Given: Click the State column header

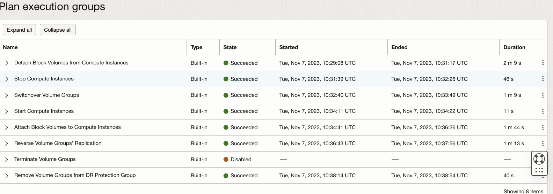Looking at the screenshot, I should [230, 47].
